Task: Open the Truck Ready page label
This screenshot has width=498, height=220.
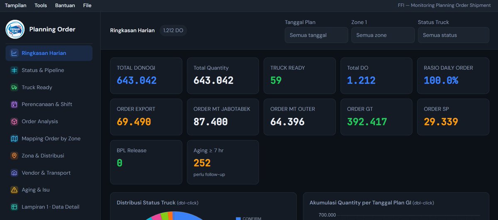Action: coord(37,87)
